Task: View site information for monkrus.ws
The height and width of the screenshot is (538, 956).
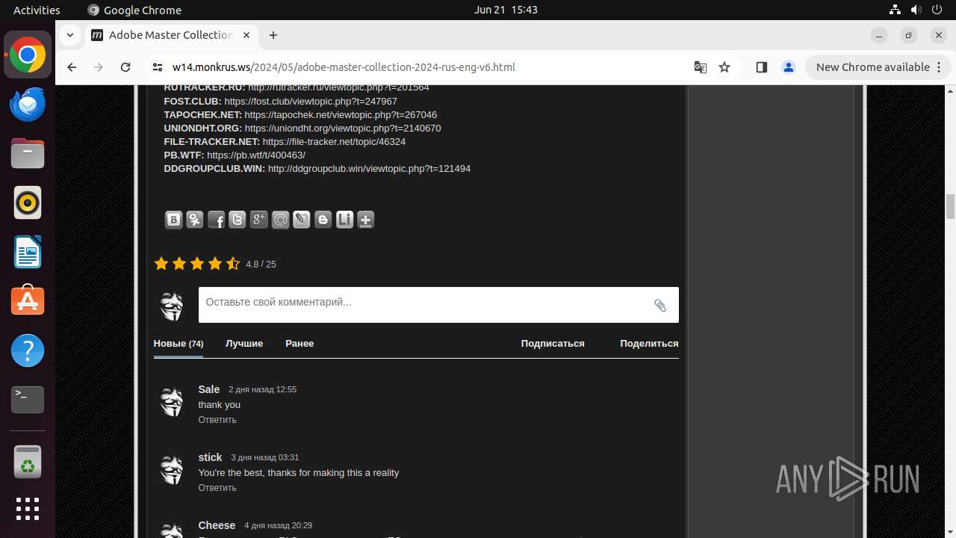Action: tap(157, 67)
